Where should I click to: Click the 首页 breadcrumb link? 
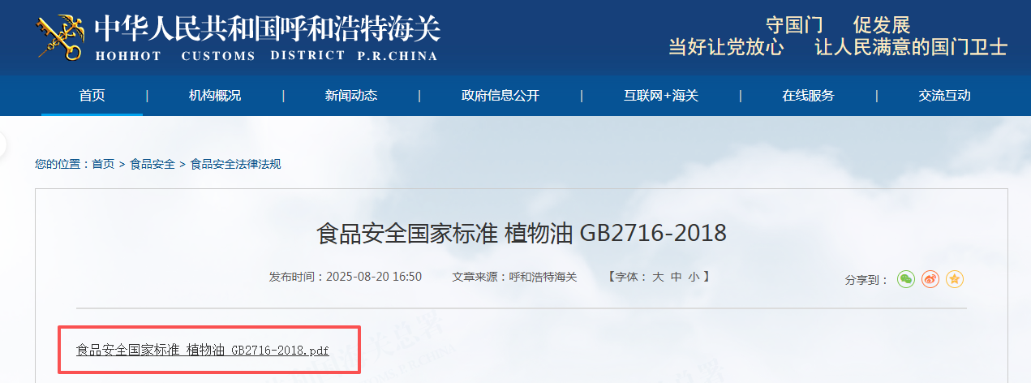(103, 164)
